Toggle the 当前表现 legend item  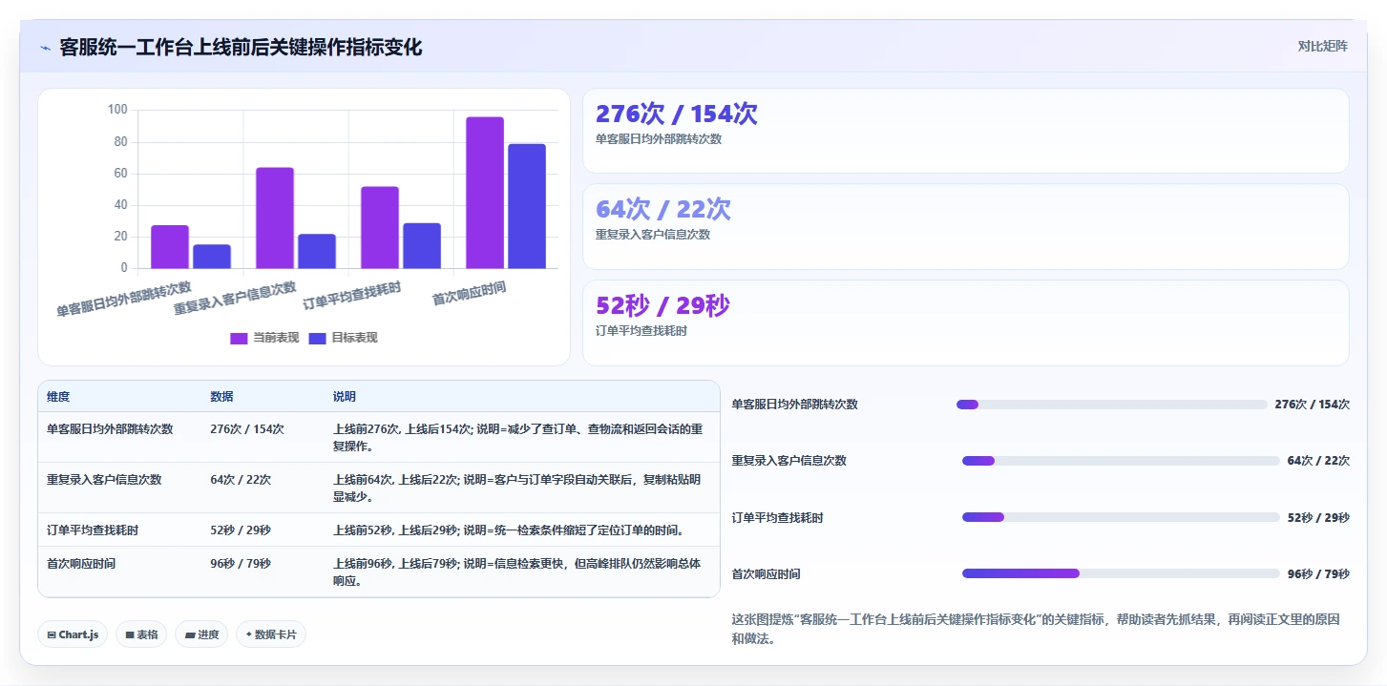264,338
